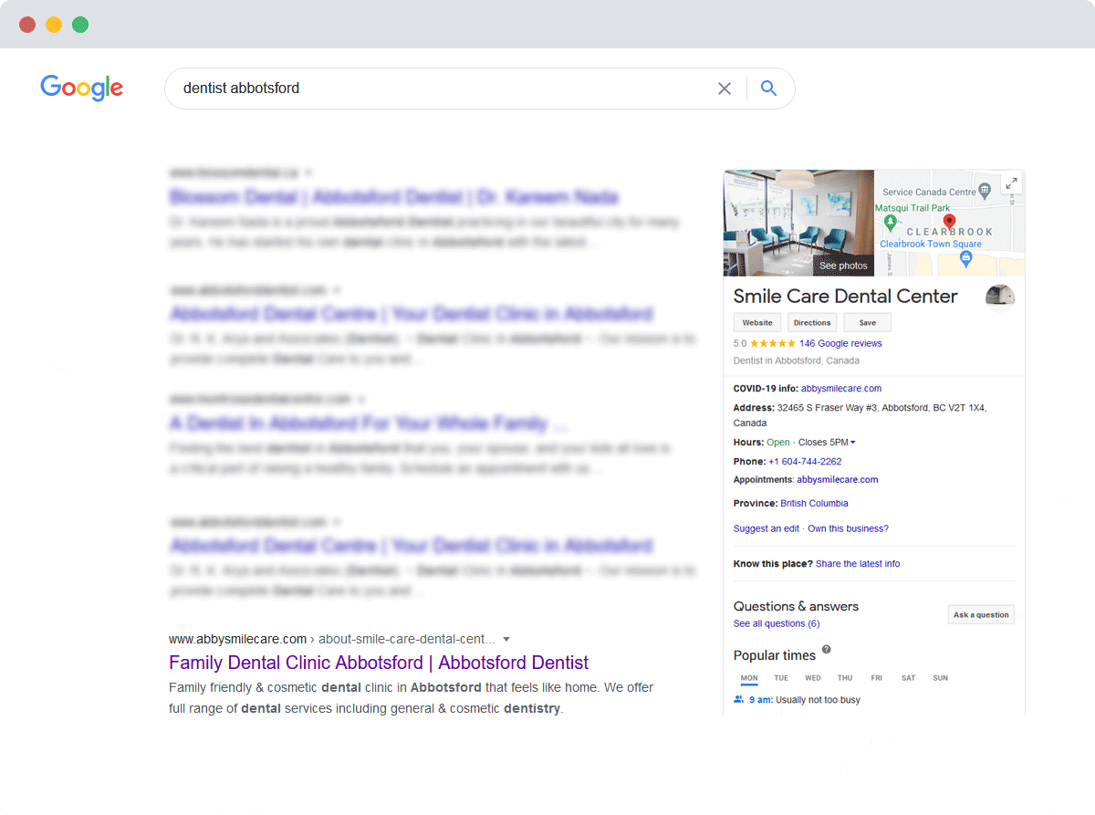Select the SUN tab in Popular times

click(x=941, y=678)
